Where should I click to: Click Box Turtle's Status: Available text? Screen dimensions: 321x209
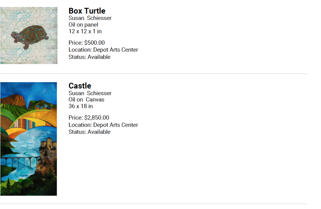click(x=89, y=57)
